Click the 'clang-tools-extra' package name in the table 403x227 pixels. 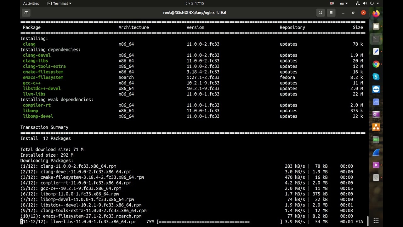(x=44, y=66)
